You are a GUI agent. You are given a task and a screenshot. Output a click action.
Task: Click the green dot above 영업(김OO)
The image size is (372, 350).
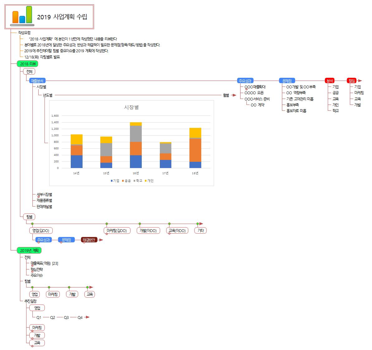32,224
